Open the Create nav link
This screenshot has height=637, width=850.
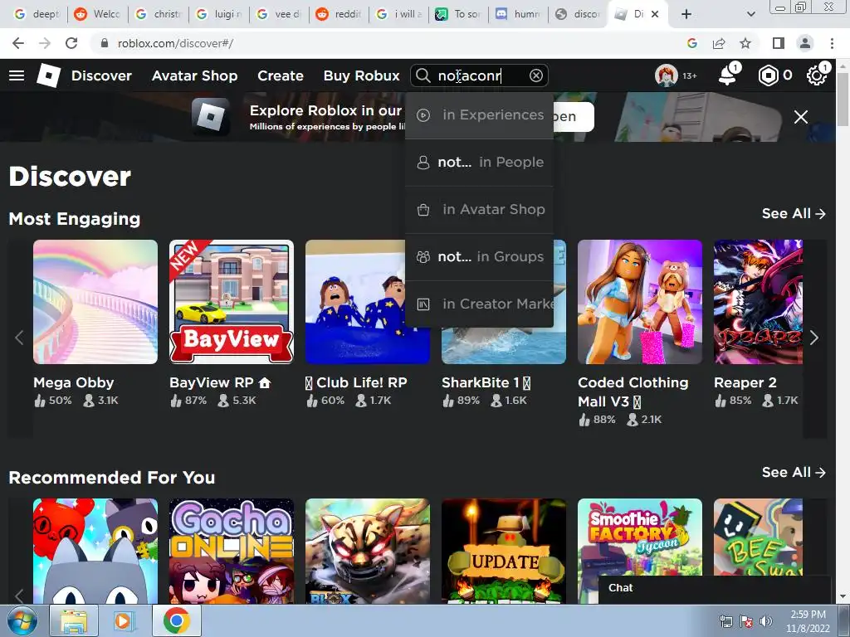[281, 75]
